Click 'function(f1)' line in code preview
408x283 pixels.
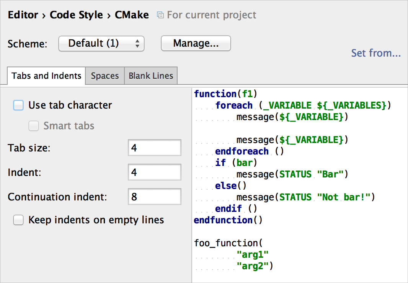225,94
